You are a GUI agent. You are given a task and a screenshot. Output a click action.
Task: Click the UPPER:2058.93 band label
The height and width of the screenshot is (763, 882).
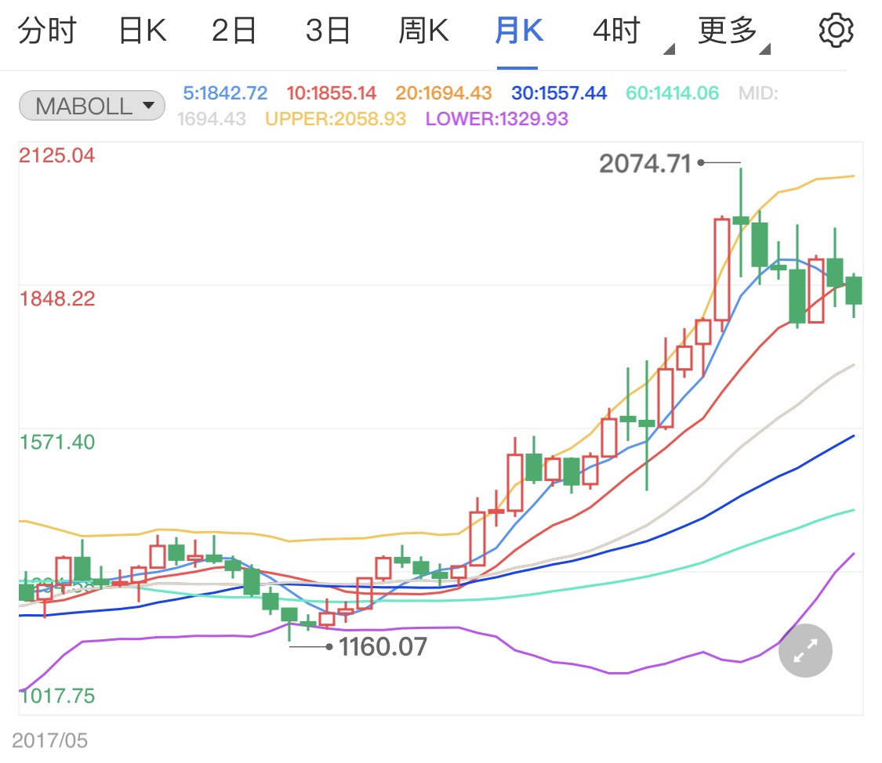coord(336,118)
